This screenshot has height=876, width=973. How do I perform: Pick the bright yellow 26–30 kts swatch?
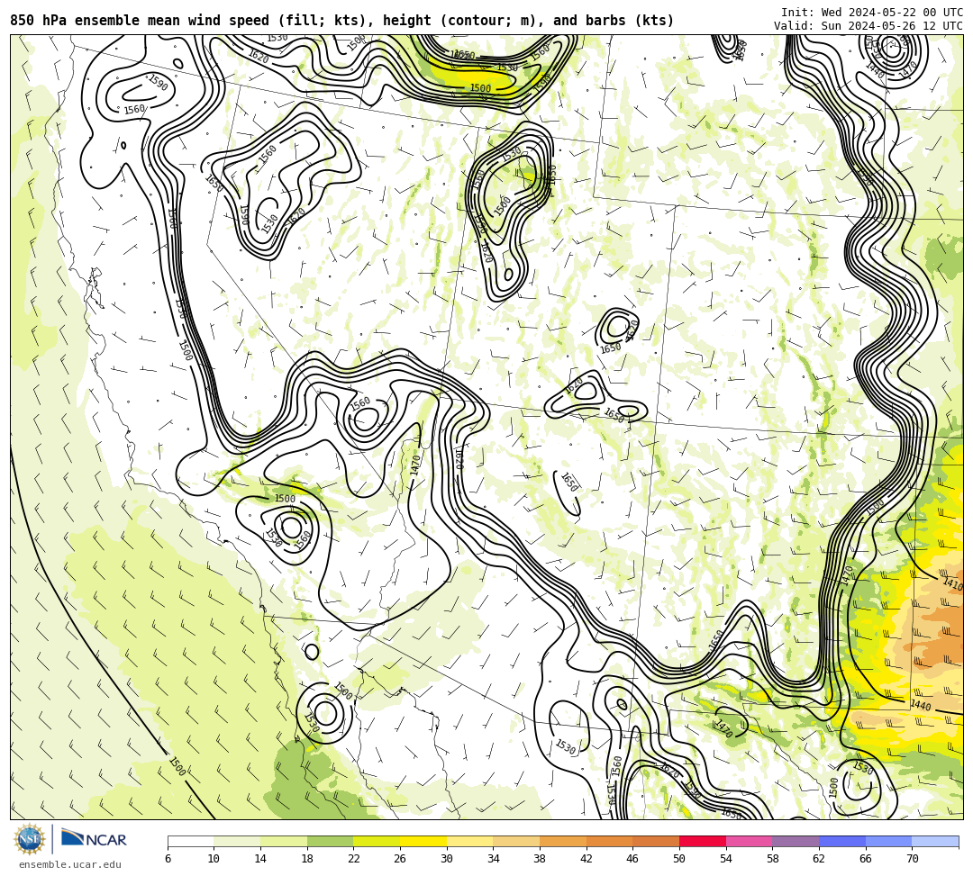coord(423,841)
